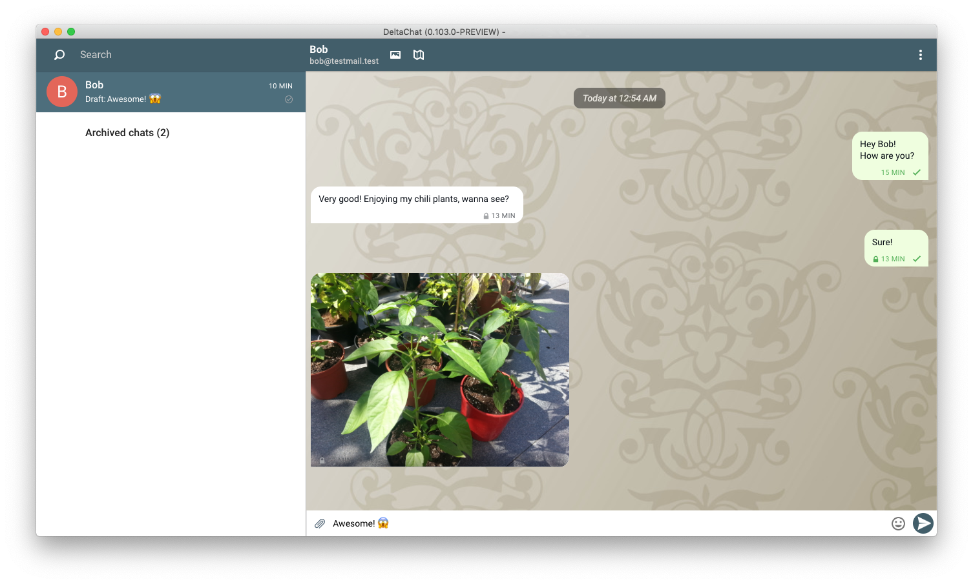The height and width of the screenshot is (584, 973).
Task: Click the checkmark on the "Sure!" message
Action: (x=916, y=259)
